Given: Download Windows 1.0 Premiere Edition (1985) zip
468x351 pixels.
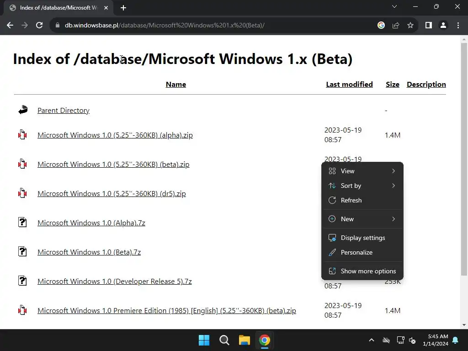Looking at the screenshot, I should 167,311.
